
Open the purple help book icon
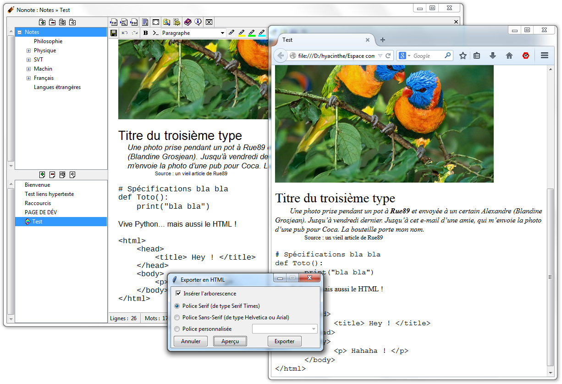pyautogui.click(x=188, y=22)
